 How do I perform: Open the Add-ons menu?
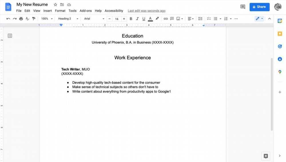(86, 11)
